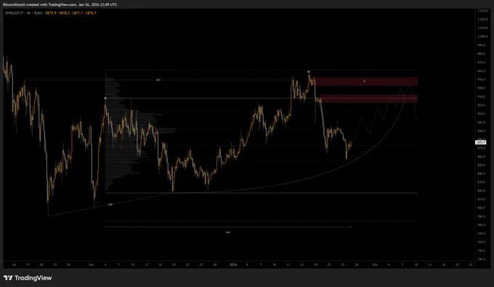Click the low value L871.1
494x287 pixels.
pos(77,13)
